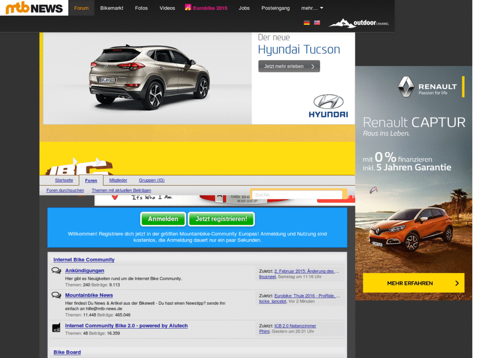Open the Bikemarkt menu item
Viewport: 477px width, 358px height.
pyautogui.click(x=112, y=8)
